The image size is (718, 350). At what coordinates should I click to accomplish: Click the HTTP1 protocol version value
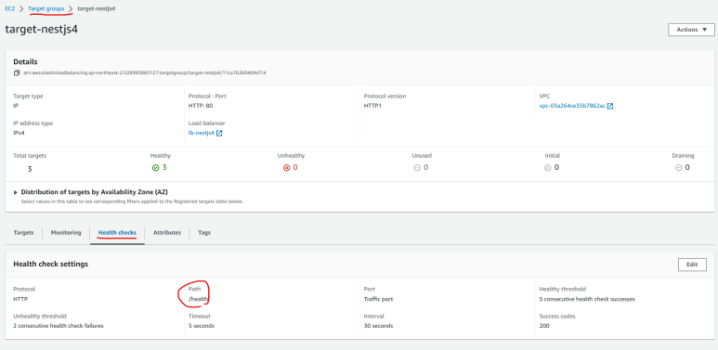[x=373, y=106]
